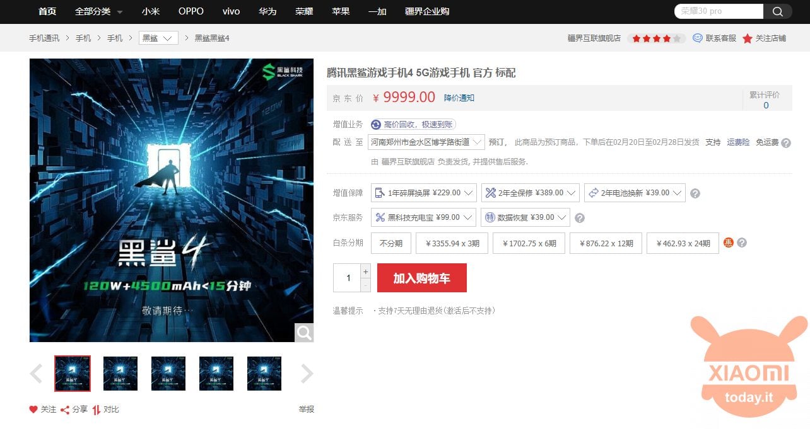Click the heart 关注 favorite icon

[x=33, y=409]
